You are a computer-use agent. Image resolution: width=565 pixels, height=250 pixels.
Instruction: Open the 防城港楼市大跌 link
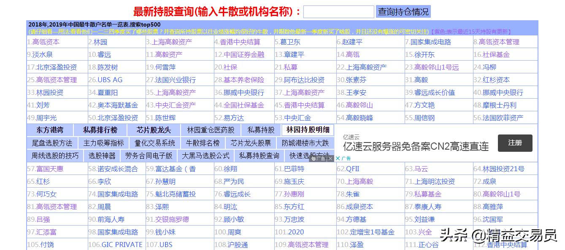305,143
